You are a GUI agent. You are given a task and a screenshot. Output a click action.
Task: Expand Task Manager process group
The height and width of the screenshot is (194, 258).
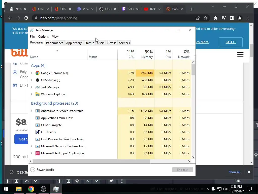[31, 87]
